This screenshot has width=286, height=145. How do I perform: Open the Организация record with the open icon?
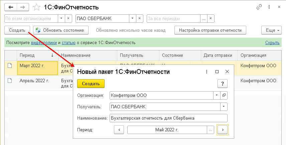[224, 96]
